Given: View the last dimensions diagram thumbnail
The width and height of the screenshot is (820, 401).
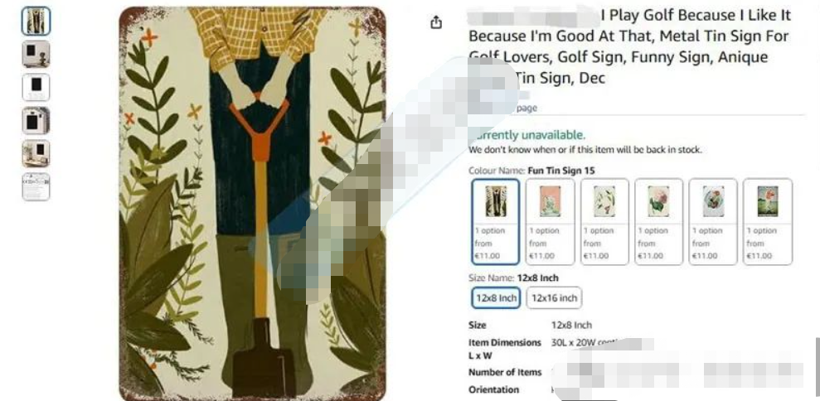Looking at the screenshot, I should pyautogui.click(x=36, y=186).
